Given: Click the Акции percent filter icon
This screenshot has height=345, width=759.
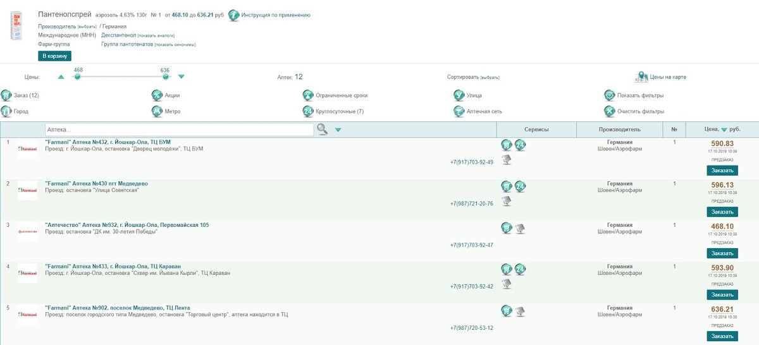Looking at the screenshot, I should click(x=157, y=95).
